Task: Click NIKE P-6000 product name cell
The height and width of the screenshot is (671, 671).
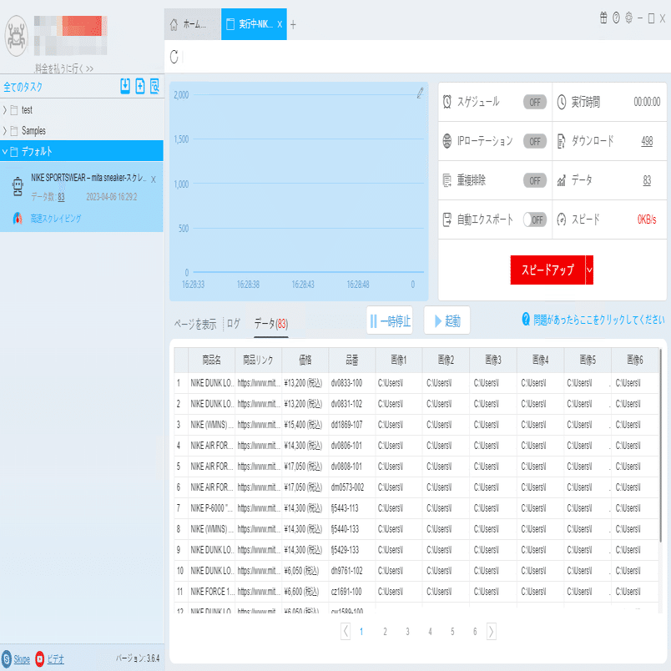Action: pyautogui.click(x=211, y=508)
